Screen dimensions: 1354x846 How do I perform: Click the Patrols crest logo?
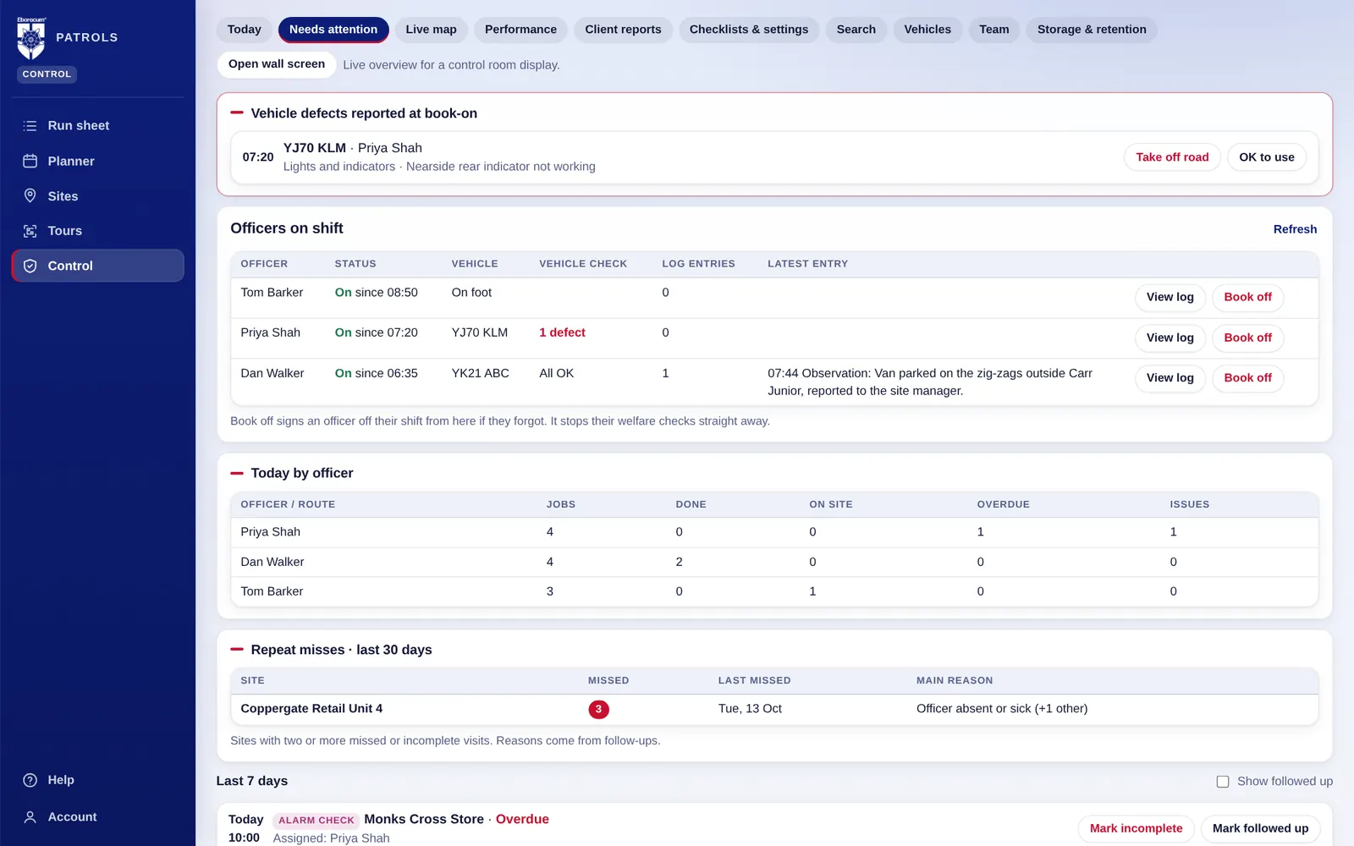(31, 38)
